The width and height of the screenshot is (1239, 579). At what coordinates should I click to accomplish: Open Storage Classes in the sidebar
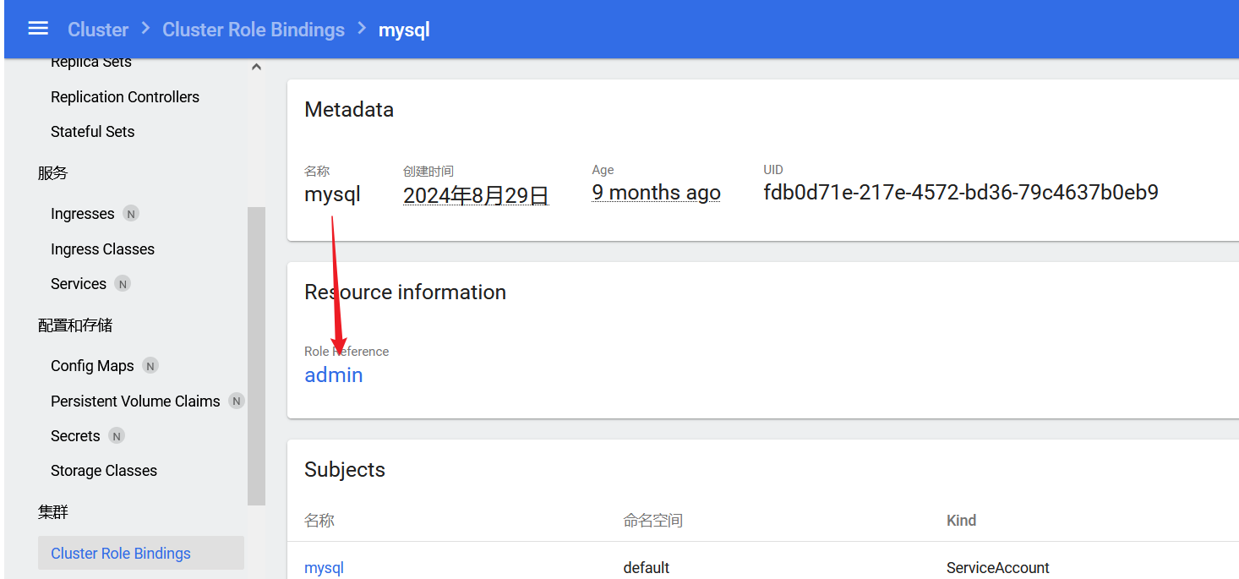104,471
